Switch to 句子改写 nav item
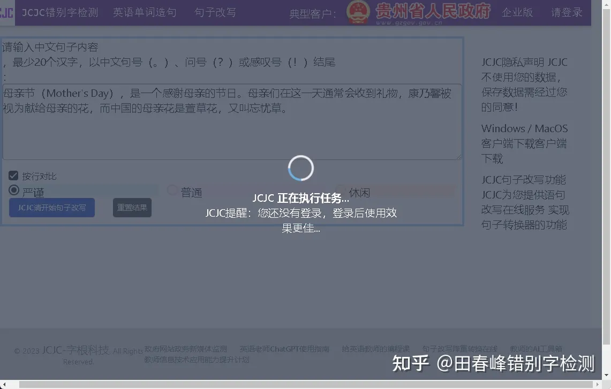Screen dimensions: 611x389 (215, 12)
